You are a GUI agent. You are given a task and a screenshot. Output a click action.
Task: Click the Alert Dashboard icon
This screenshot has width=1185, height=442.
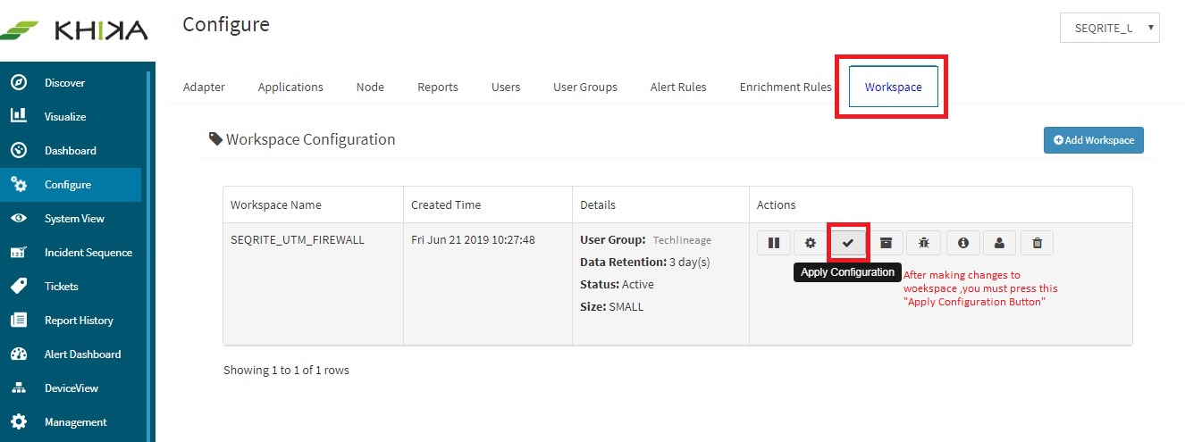[18, 354]
